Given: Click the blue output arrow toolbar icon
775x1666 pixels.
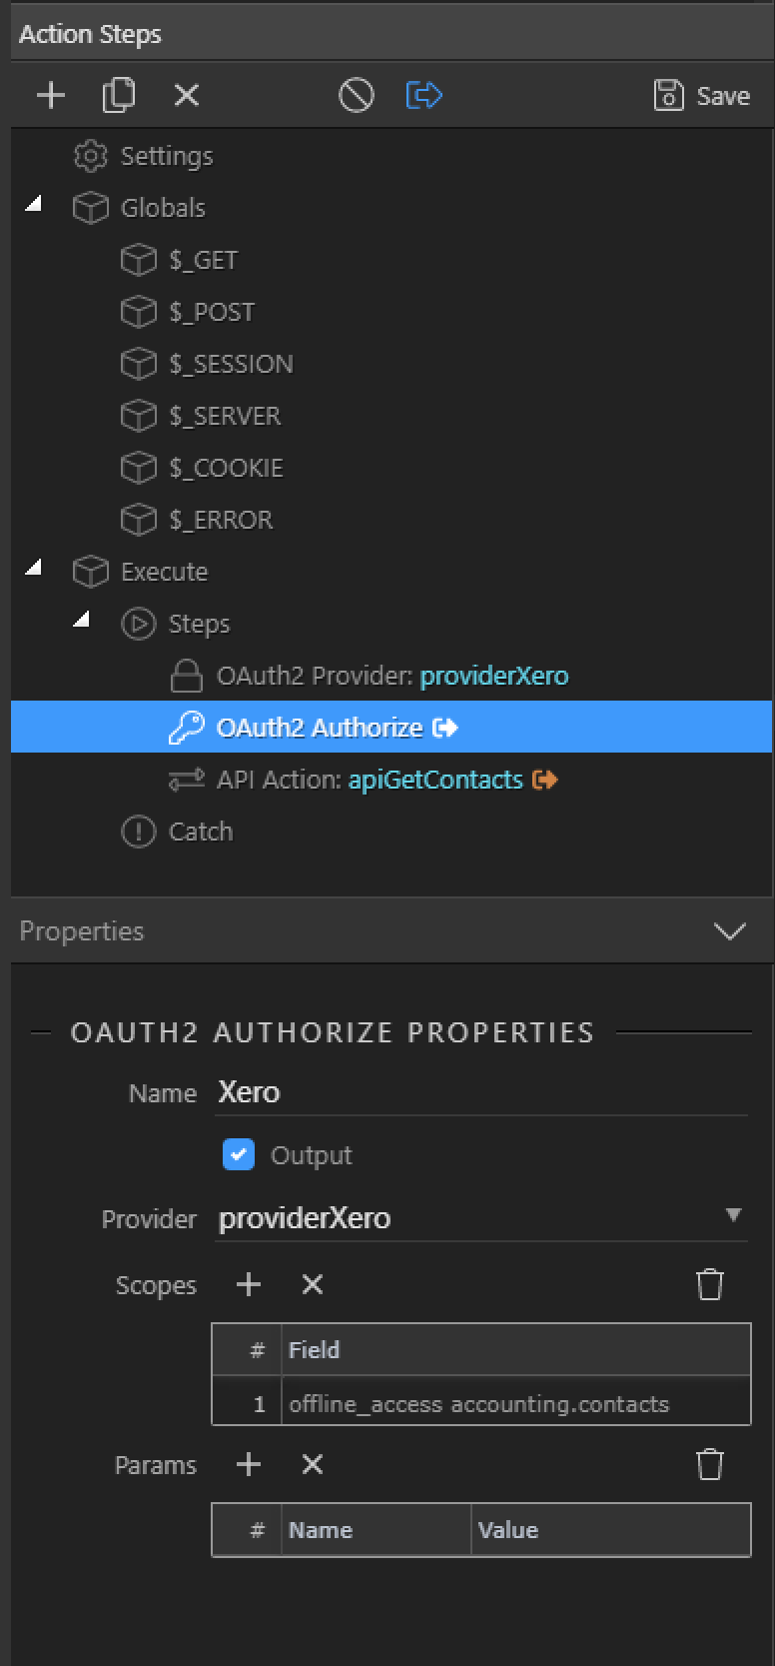Looking at the screenshot, I should (423, 95).
